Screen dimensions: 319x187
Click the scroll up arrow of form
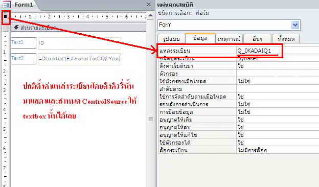coord(150,15)
